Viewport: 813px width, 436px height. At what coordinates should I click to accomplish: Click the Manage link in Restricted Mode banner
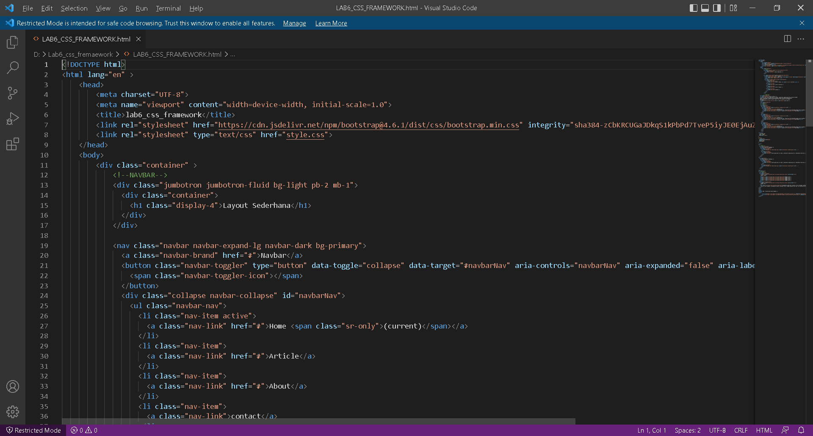click(x=294, y=23)
